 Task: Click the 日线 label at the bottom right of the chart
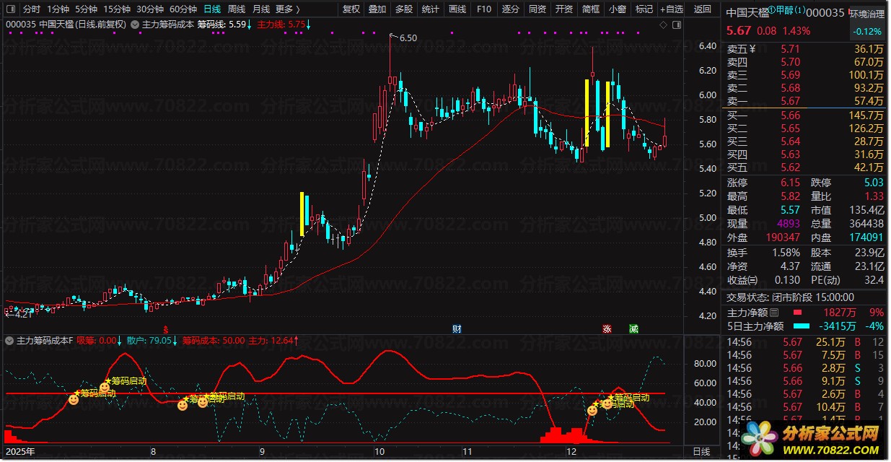701,452
